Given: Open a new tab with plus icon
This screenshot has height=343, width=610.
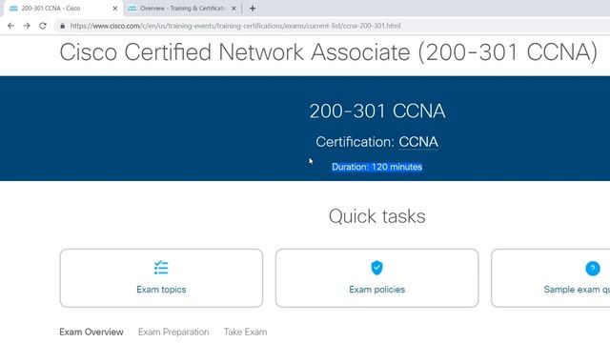Looking at the screenshot, I should click(x=253, y=9).
